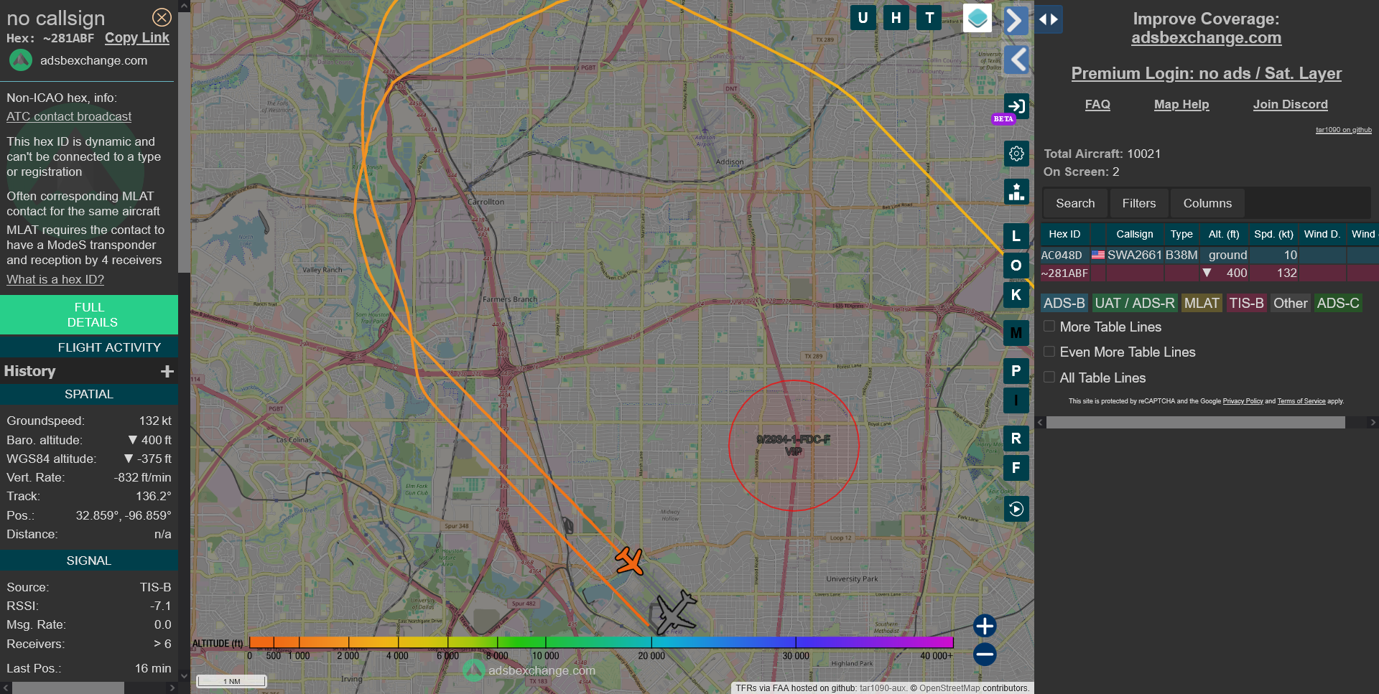
Task: Click the map layers selector icon
Action: [x=978, y=19]
